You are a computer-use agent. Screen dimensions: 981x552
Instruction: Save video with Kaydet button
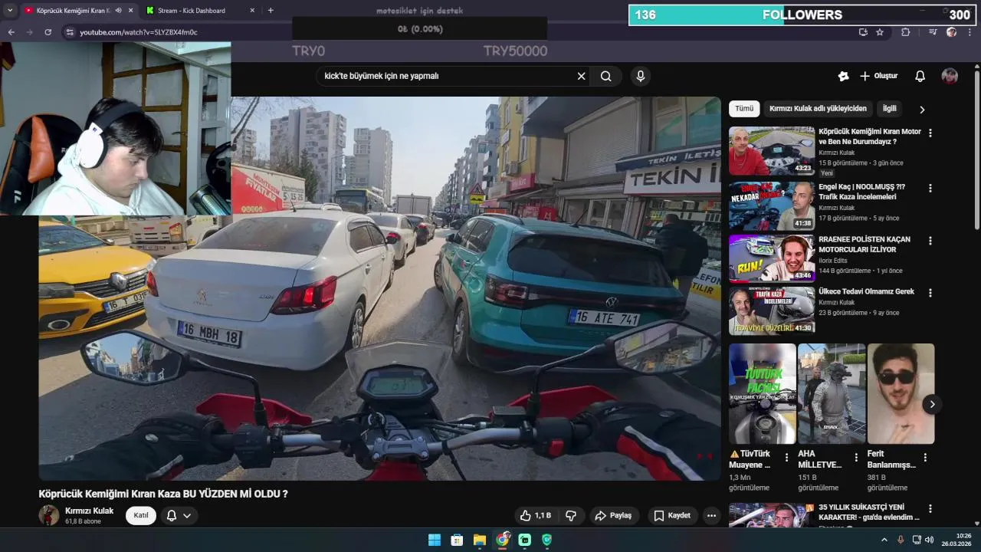coord(671,516)
